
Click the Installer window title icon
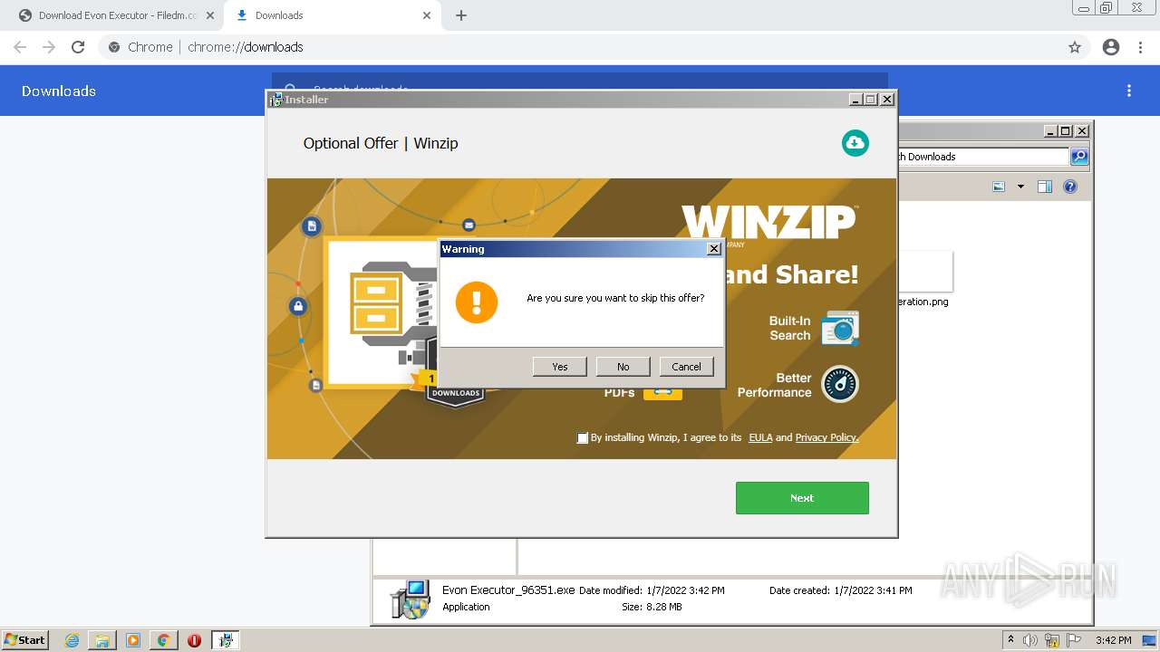pos(275,100)
